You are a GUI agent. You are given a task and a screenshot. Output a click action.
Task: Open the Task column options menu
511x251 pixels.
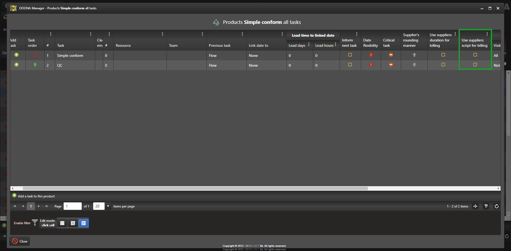click(x=90, y=34)
